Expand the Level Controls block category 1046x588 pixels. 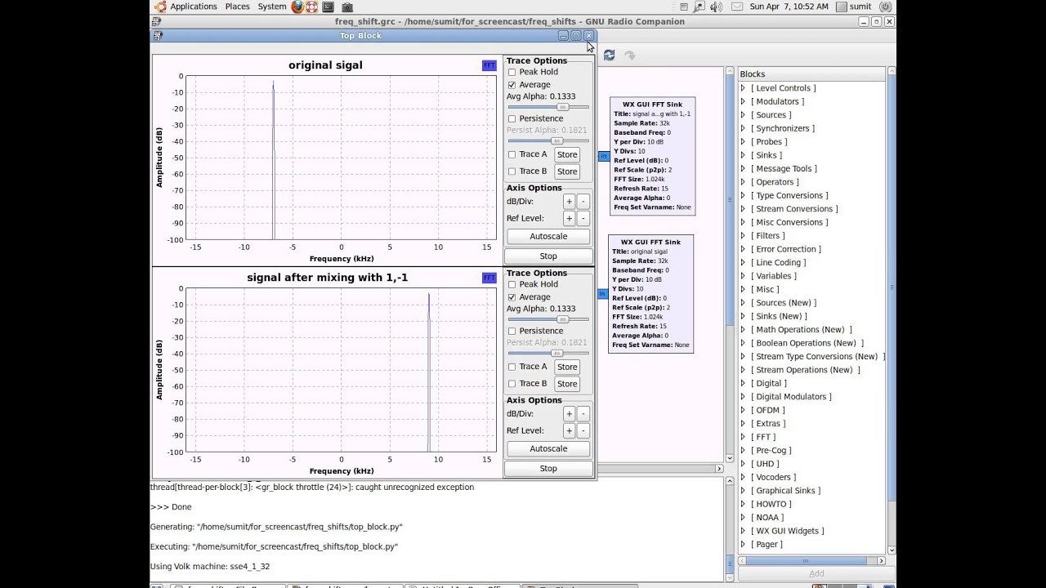(x=744, y=88)
